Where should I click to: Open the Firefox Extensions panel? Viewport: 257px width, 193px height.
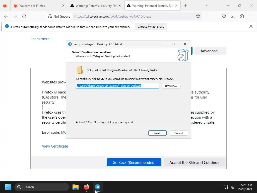(242, 16)
